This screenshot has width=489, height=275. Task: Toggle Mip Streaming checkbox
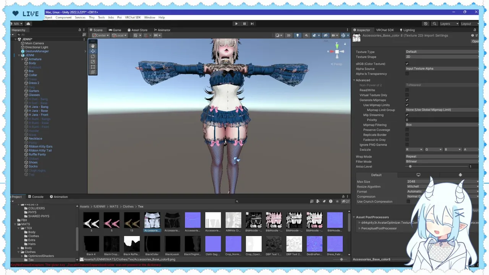click(x=407, y=115)
